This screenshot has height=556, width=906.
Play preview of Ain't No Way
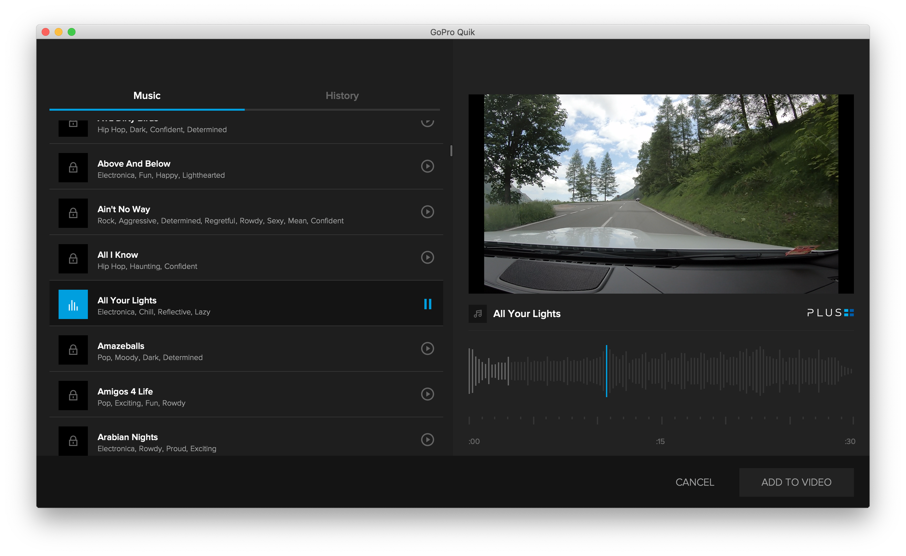(x=427, y=212)
